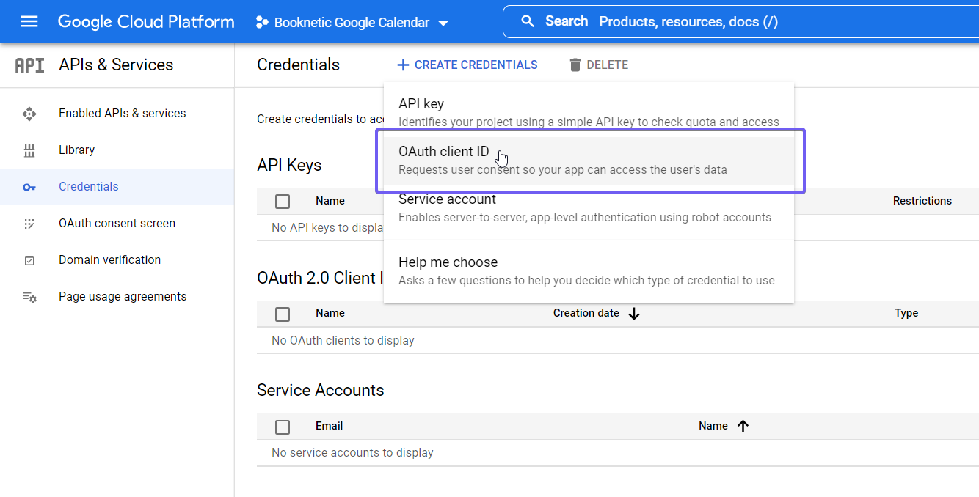Click the plus icon of Create Credentials
979x497 pixels.
pos(403,65)
